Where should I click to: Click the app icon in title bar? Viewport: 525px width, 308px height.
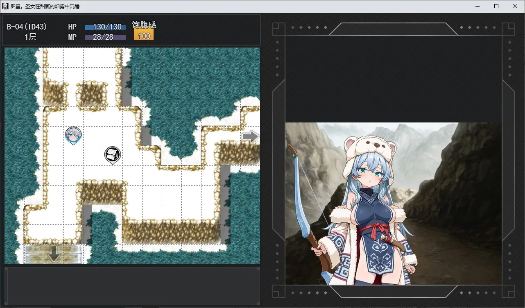(5, 6)
